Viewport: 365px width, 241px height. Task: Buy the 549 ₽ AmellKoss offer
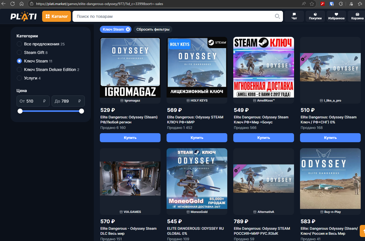(x=264, y=138)
